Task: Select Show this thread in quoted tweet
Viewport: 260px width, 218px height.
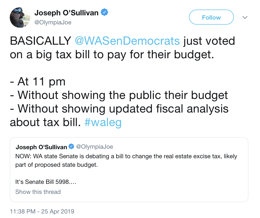Action: pos(38,192)
